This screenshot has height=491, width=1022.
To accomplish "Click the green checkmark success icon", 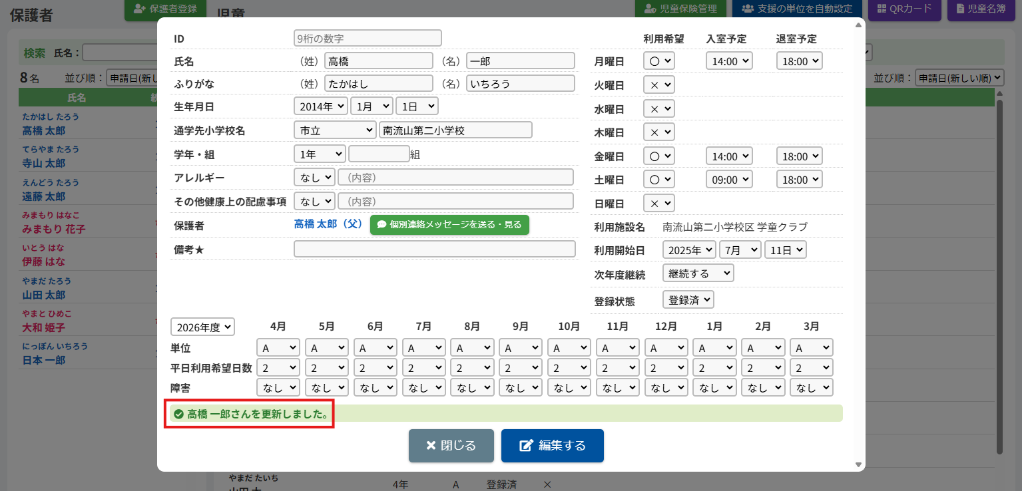I will (x=178, y=414).
